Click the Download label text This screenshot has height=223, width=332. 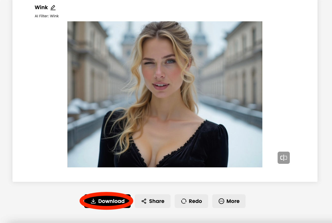(x=111, y=201)
